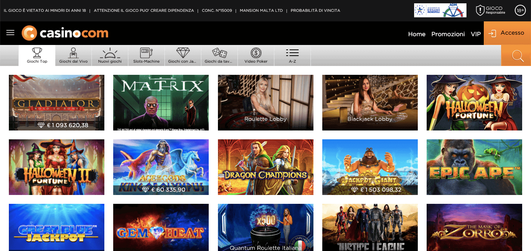This screenshot has height=251, width=531.
Task: Visit the VIP page
Action: pyautogui.click(x=476, y=34)
